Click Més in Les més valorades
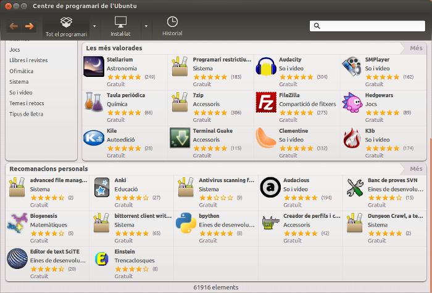The height and width of the screenshot is (293, 432). [416, 48]
